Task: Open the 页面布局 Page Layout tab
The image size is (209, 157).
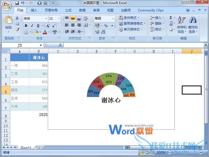Action: click(51, 10)
